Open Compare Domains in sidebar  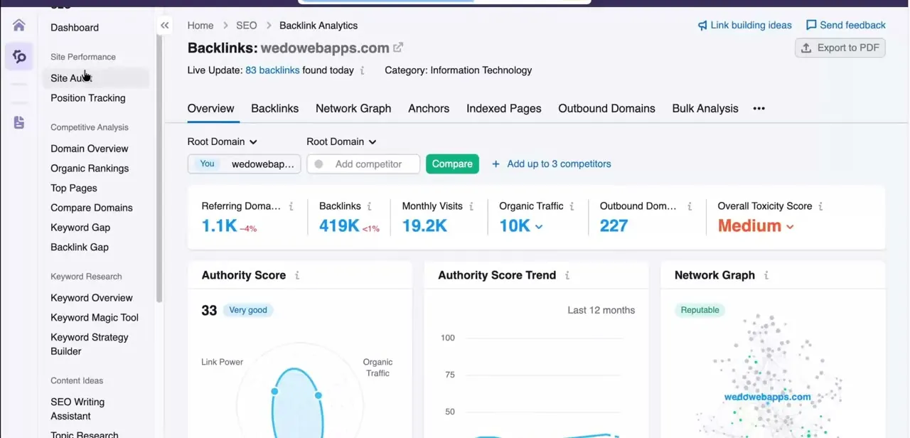coord(92,208)
